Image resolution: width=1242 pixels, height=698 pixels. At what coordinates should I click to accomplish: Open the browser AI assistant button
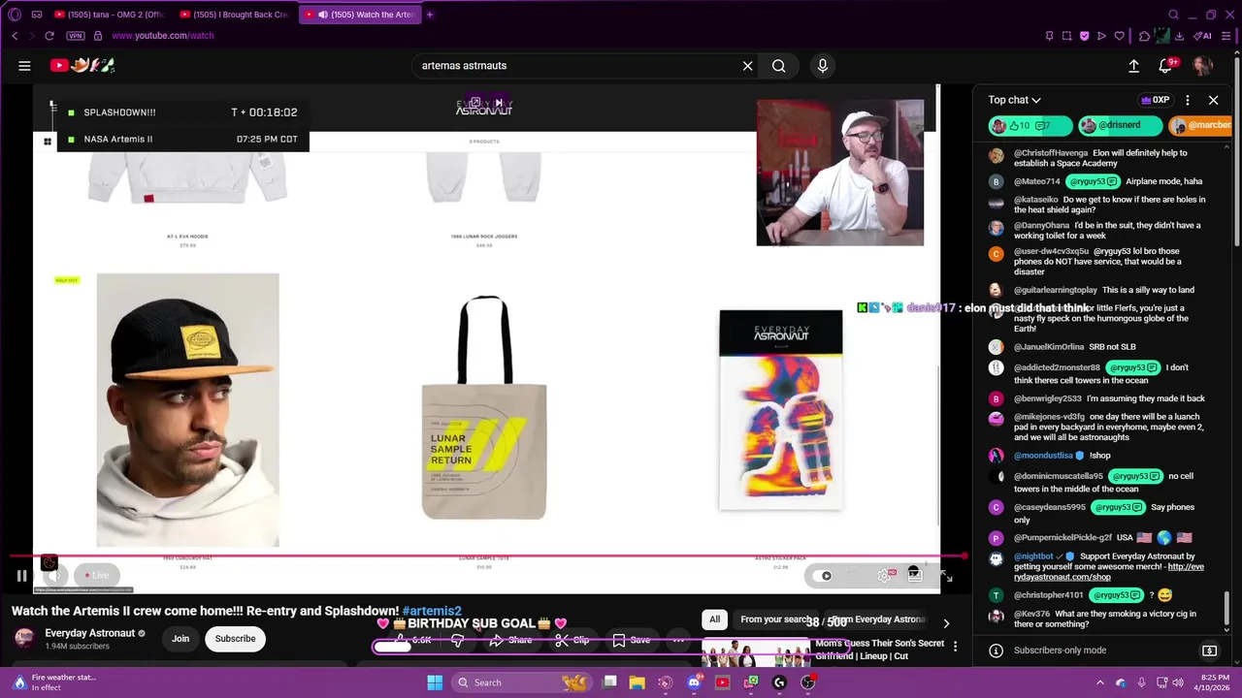click(x=1204, y=36)
